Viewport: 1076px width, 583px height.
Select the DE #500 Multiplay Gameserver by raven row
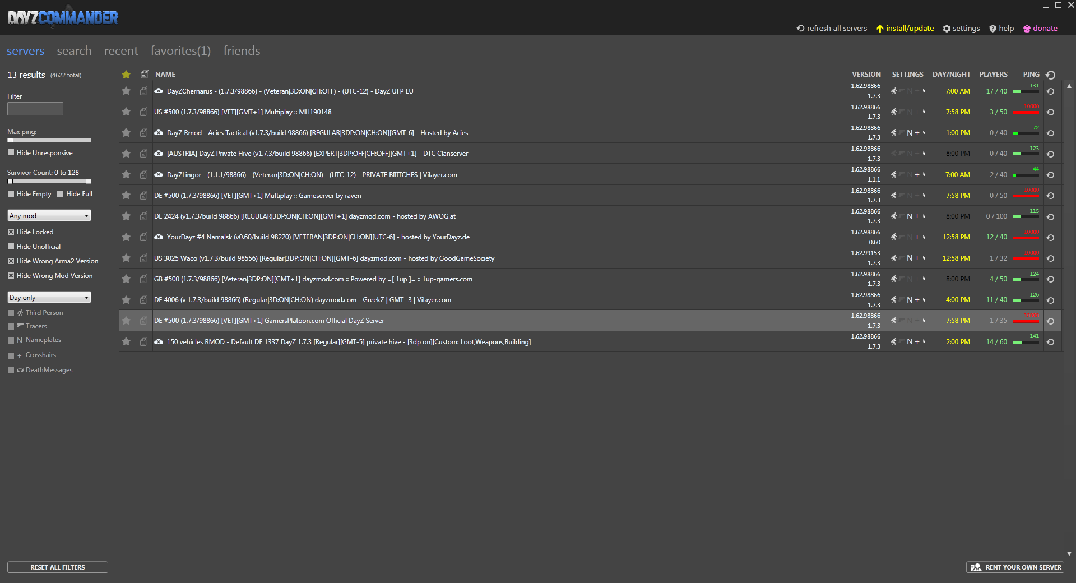click(590, 195)
